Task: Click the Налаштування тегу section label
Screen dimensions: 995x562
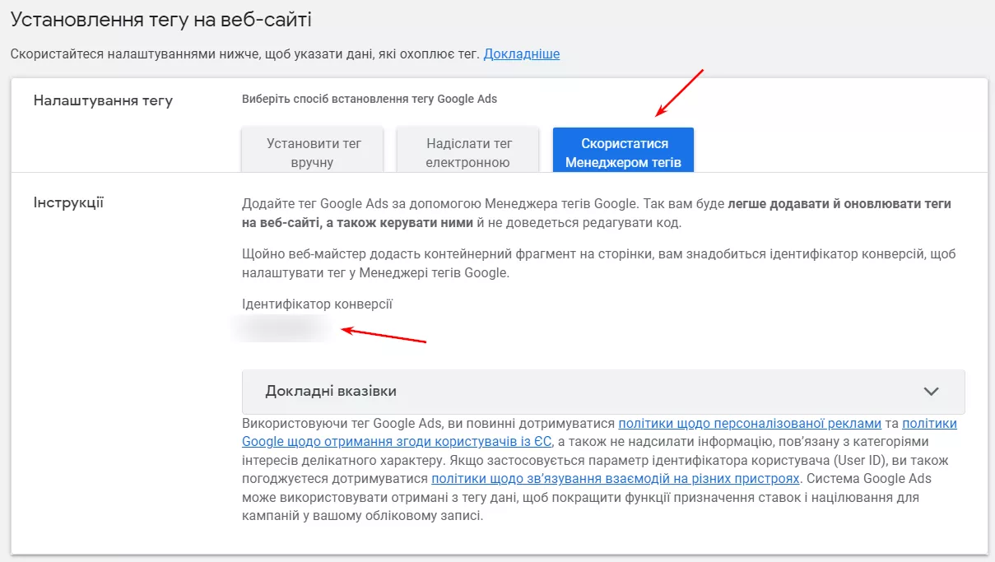Action: tap(103, 101)
